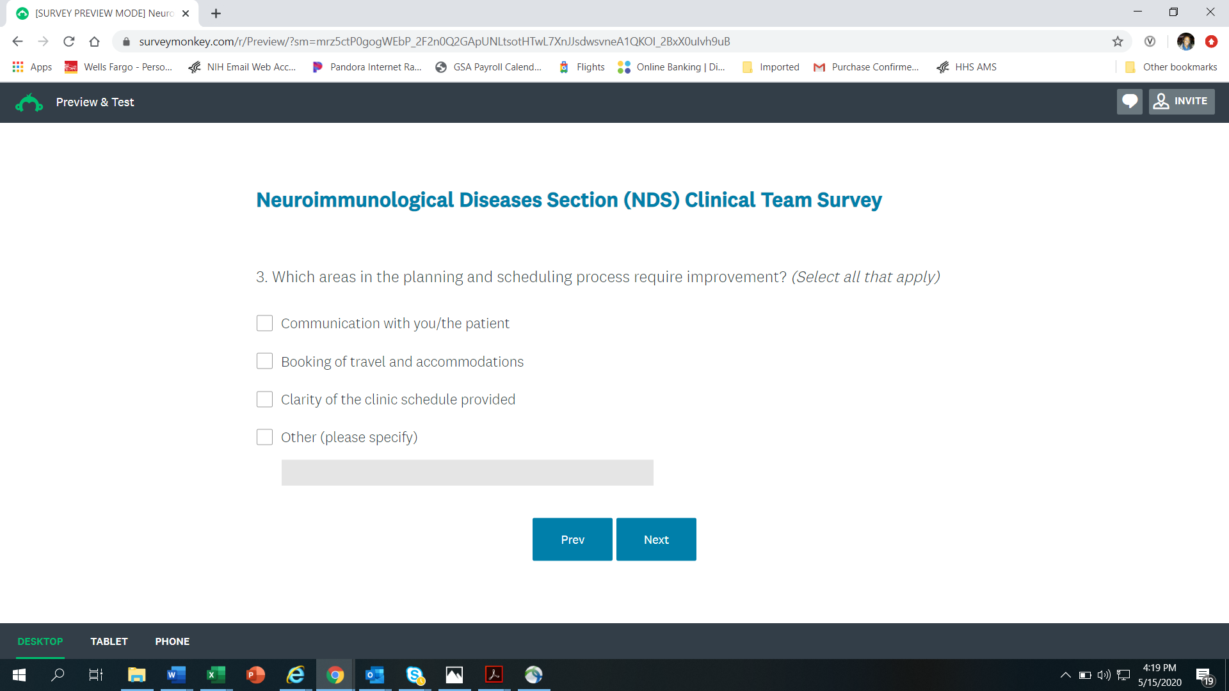The width and height of the screenshot is (1229, 691).
Task: Check Booking of travel and accommodations
Action: point(264,361)
